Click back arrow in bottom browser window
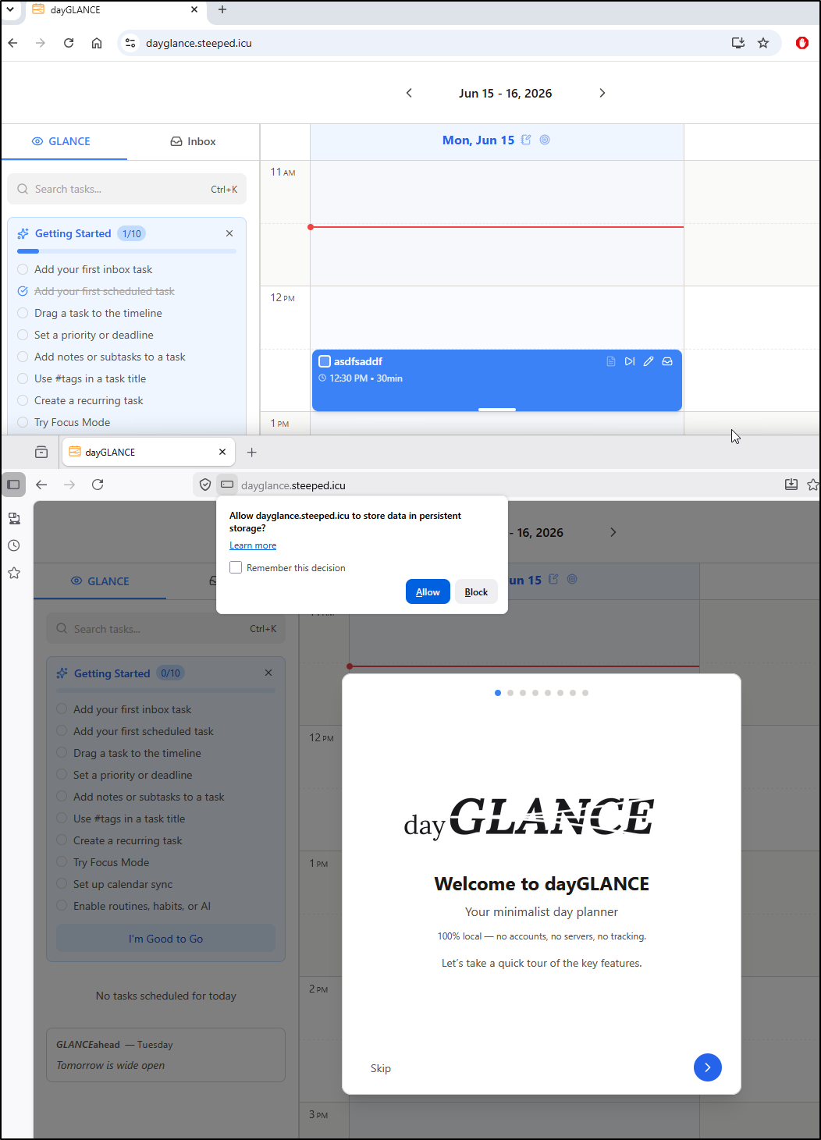821x1140 pixels. coord(41,485)
